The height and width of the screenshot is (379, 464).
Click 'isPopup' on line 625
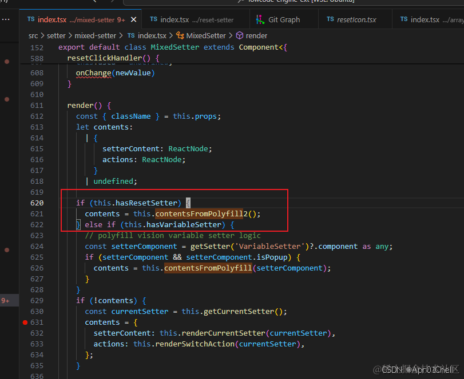point(272,257)
